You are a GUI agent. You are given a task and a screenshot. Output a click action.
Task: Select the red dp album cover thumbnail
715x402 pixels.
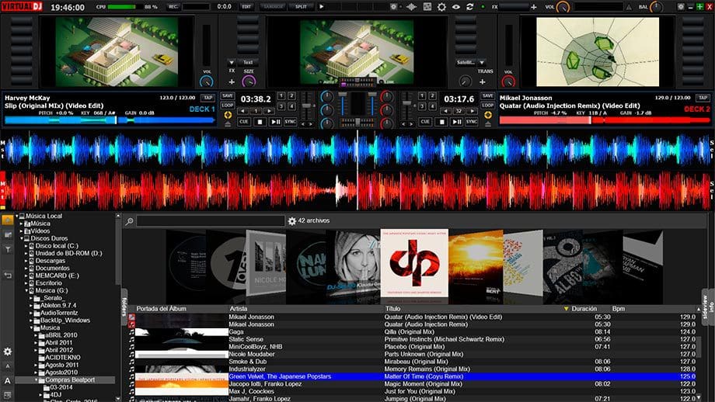414,263
